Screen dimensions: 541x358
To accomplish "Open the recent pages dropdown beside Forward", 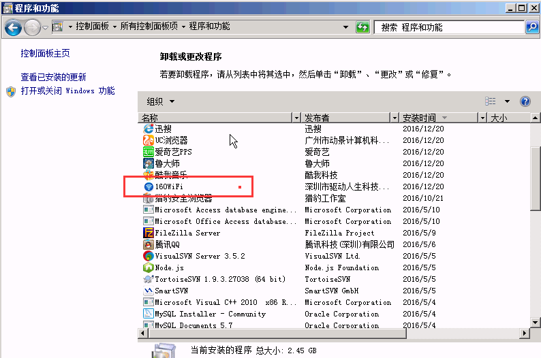I will (45, 27).
